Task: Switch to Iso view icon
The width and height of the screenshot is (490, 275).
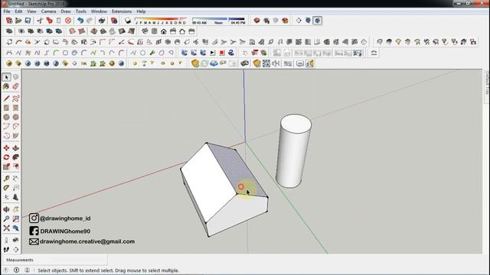Action: (x=145, y=31)
